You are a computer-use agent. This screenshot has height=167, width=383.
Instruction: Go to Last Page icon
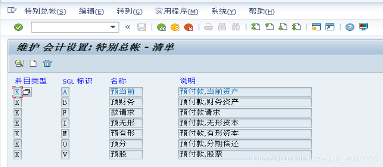tap(296, 27)
